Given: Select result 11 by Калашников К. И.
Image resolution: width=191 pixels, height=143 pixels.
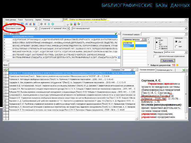Looking at the screenshot, I should pyautogui.click(x=72, y=104).
